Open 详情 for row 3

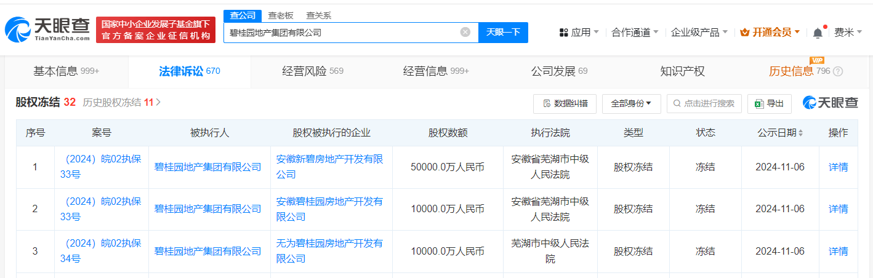[838, 251]
